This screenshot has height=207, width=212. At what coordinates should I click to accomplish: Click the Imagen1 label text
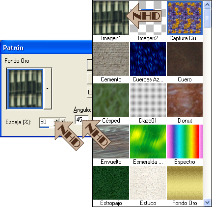point(111,38)
